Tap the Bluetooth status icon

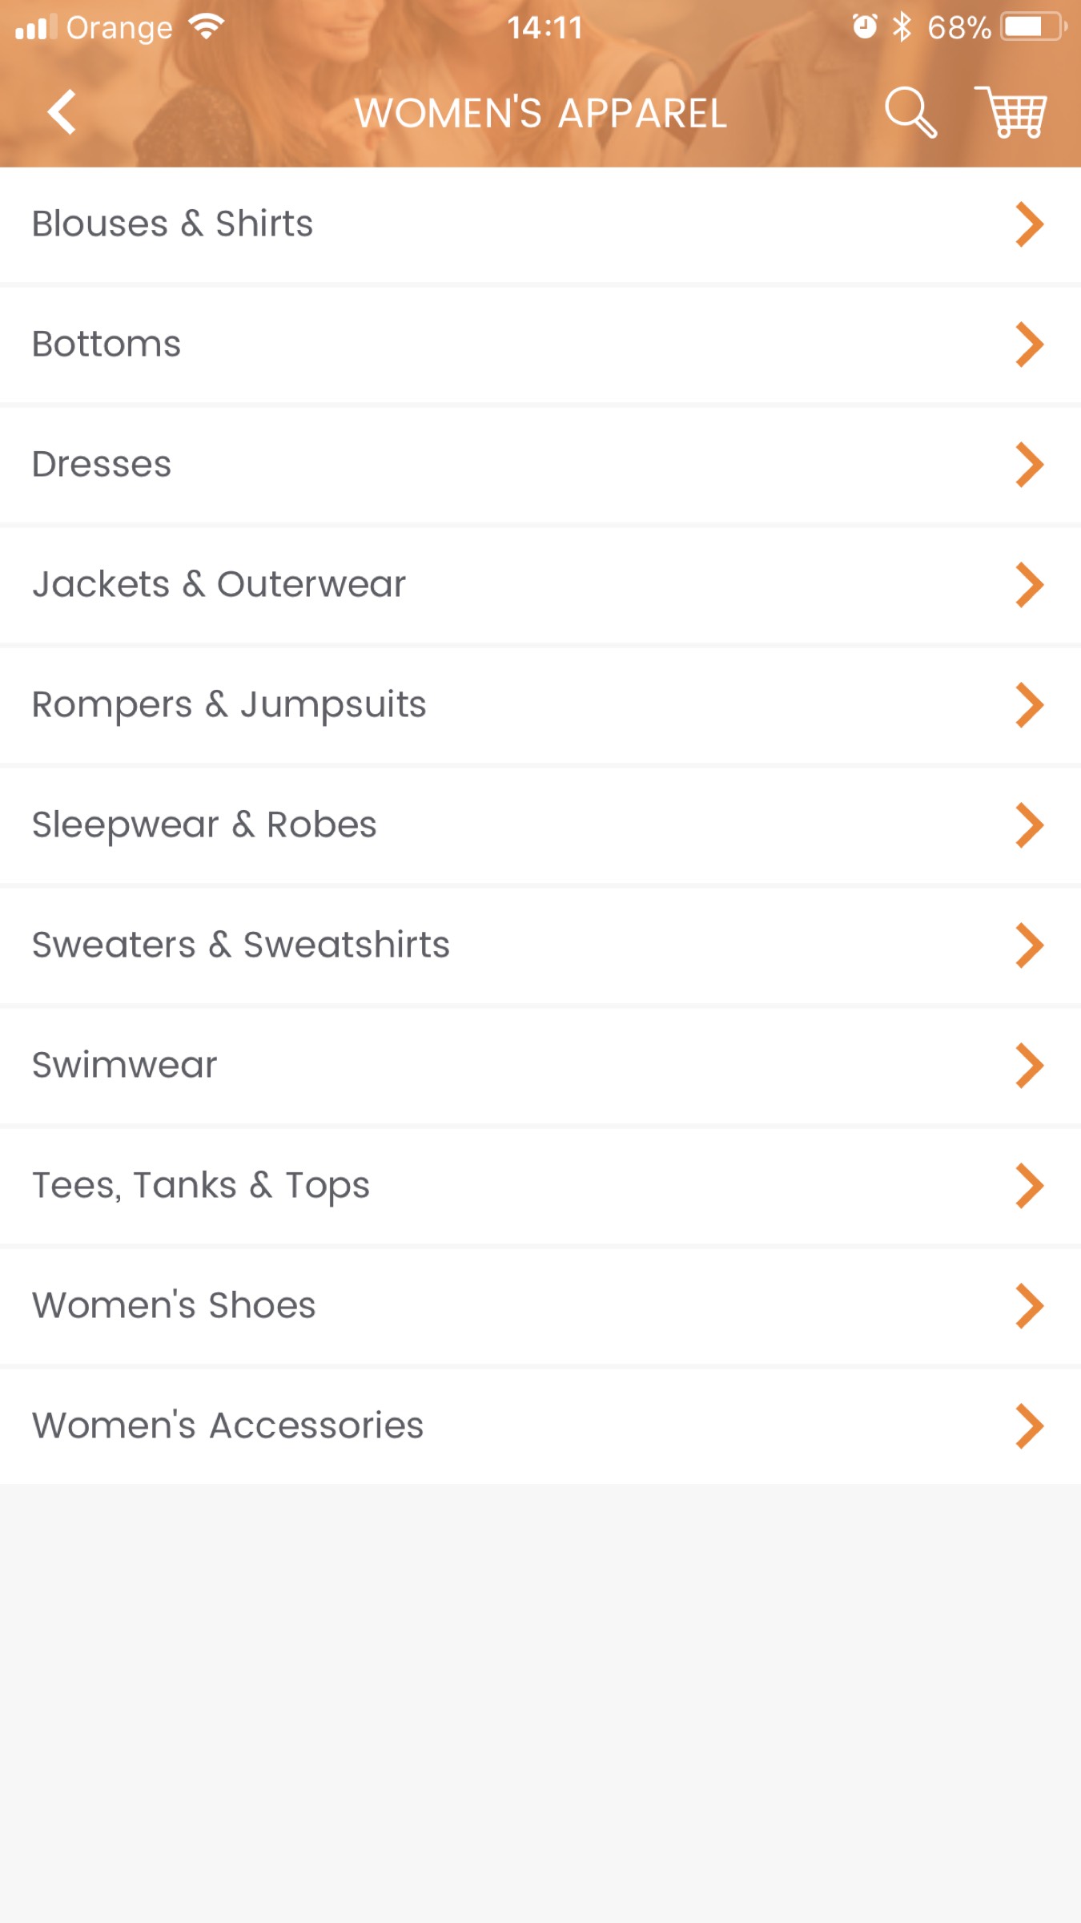902,27
